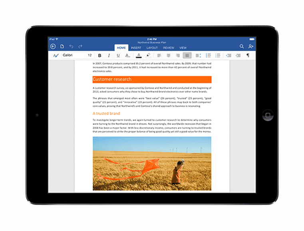Open the Styles brush icon
The width and height of the screenshot is (304, 231).
[x=56, y=56]
